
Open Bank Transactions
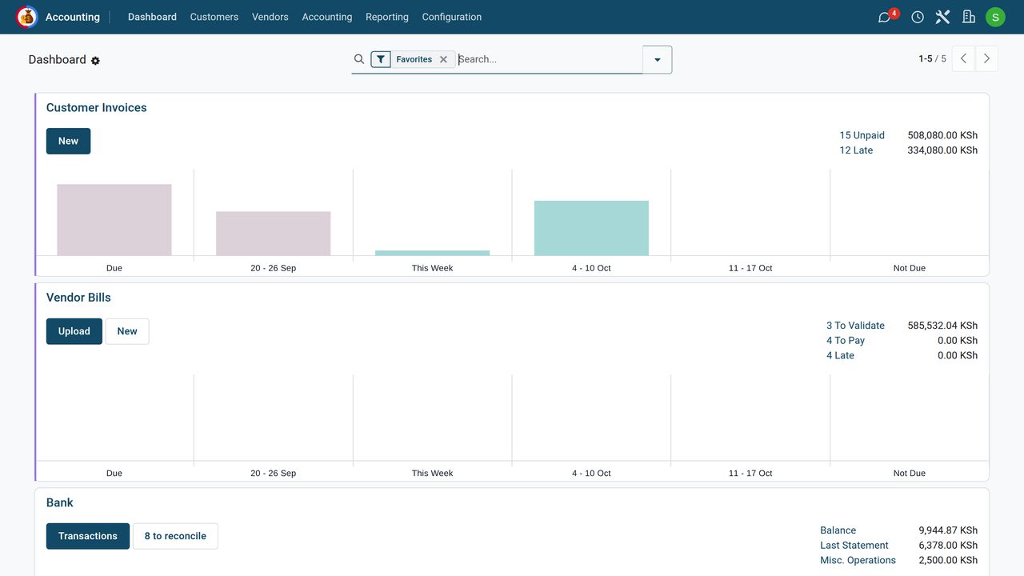[88, 536]
